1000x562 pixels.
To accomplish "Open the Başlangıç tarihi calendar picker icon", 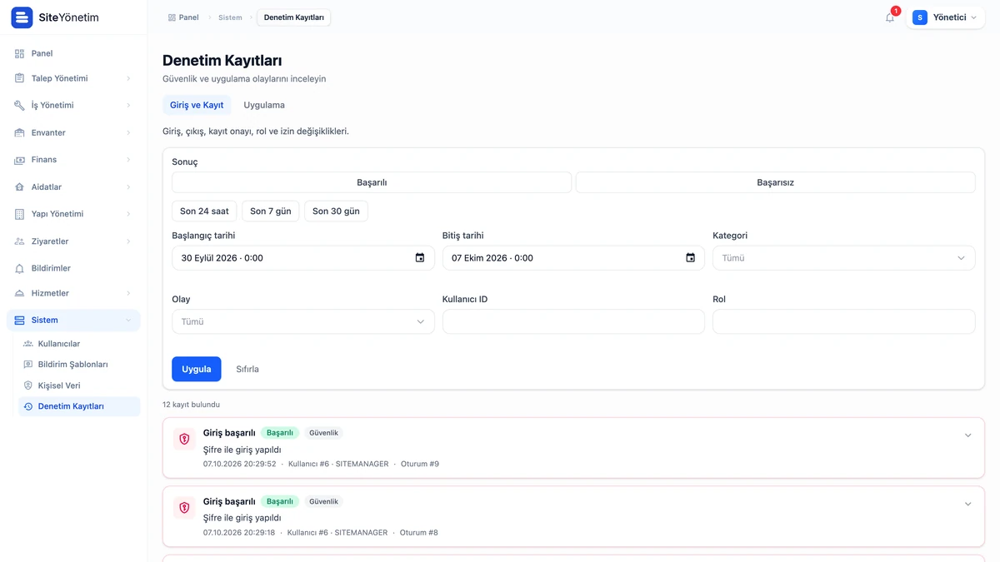I will coord(420,258).
